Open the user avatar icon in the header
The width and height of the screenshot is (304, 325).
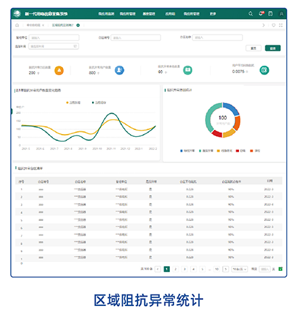pos(282,14)
